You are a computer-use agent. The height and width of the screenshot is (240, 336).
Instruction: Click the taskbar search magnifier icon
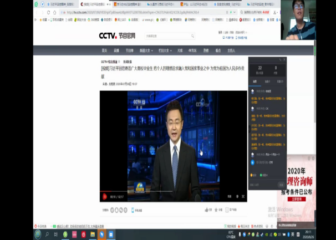[x=47, y=234]
